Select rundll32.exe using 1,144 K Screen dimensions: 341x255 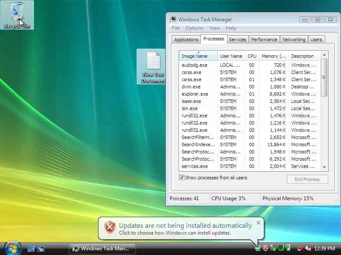[x=250, y=130]
